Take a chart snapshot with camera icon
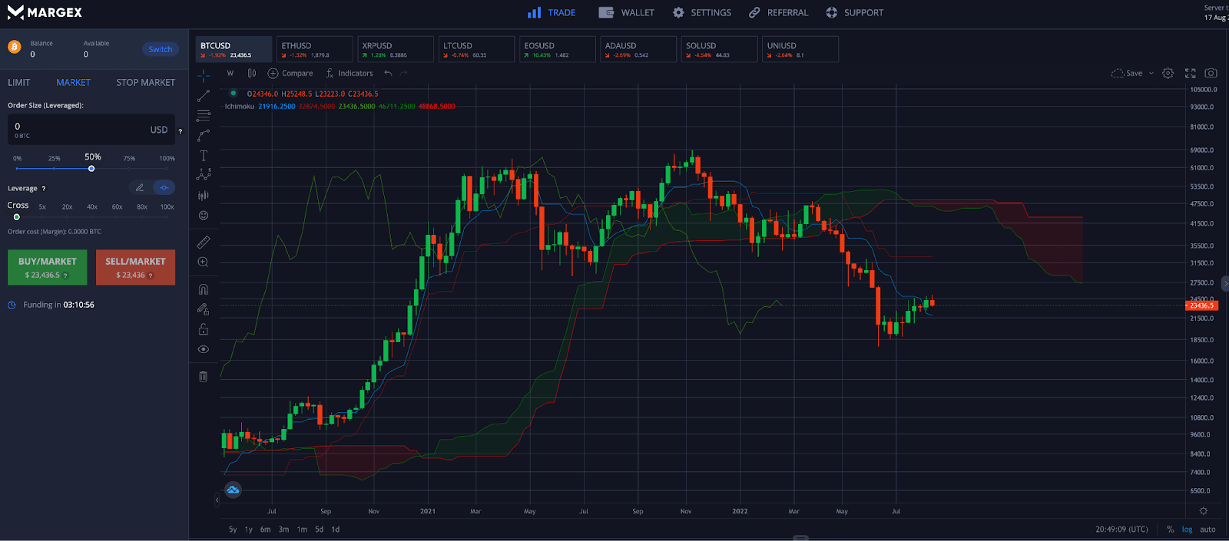 [1211, 74]
